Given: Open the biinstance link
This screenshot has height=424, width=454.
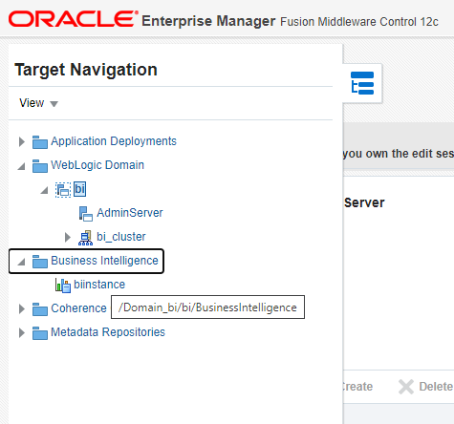Looking at the screenshot, I should click(99, 285).
